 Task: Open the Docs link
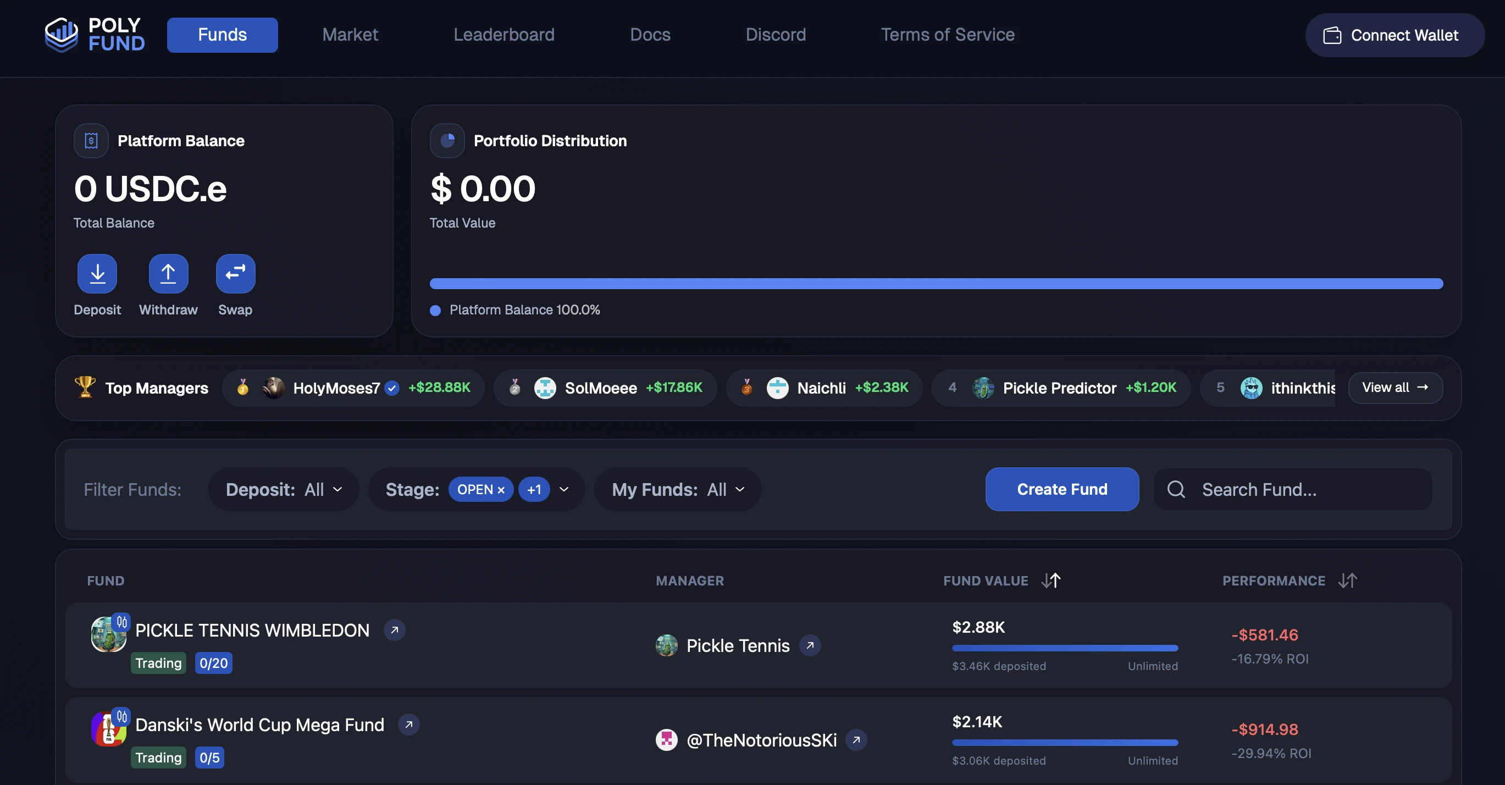[x=650, y=35]
